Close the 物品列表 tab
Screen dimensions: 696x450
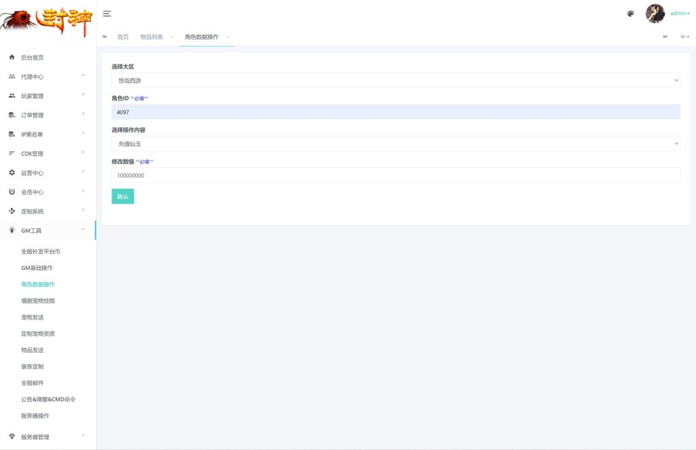pos(171,37)
